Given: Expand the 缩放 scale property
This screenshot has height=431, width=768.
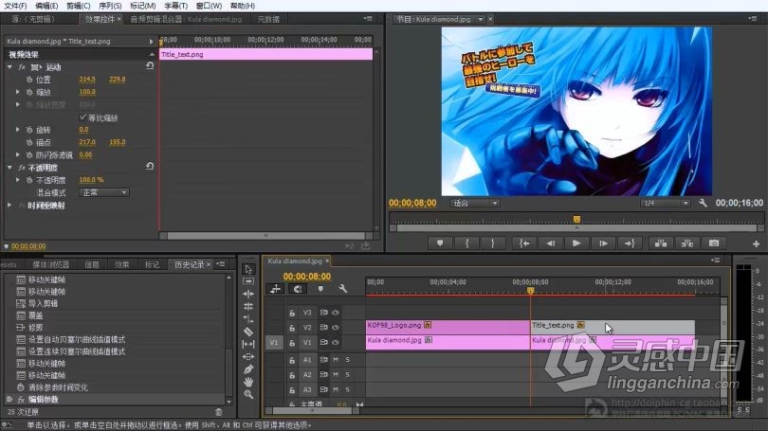Looking at the screenshot, I should (18, 92).
